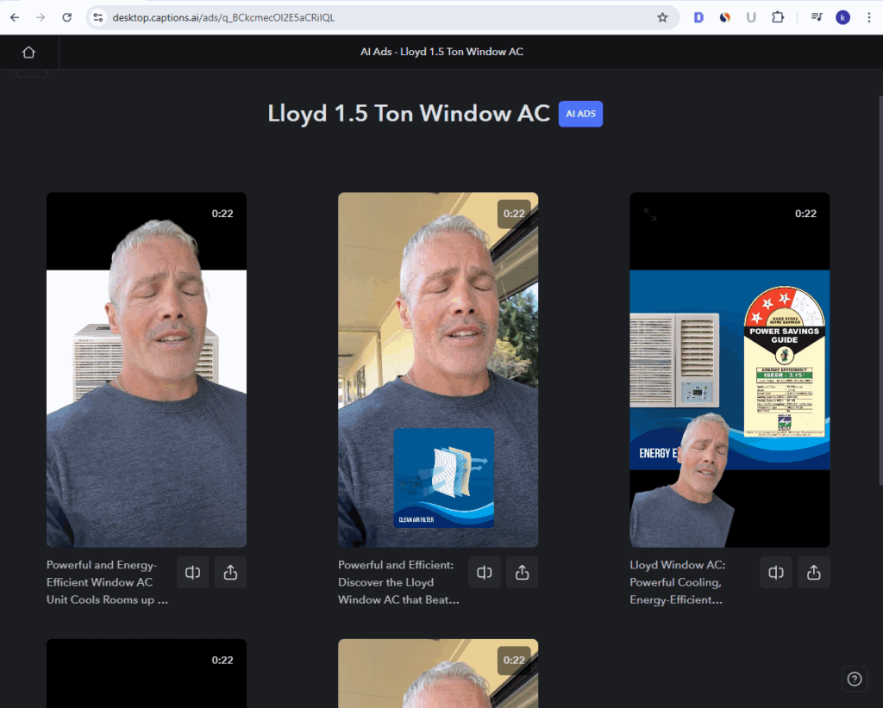Open the site information icon in the address bar
Screen dimensions: 883x708
click(98, 17)
